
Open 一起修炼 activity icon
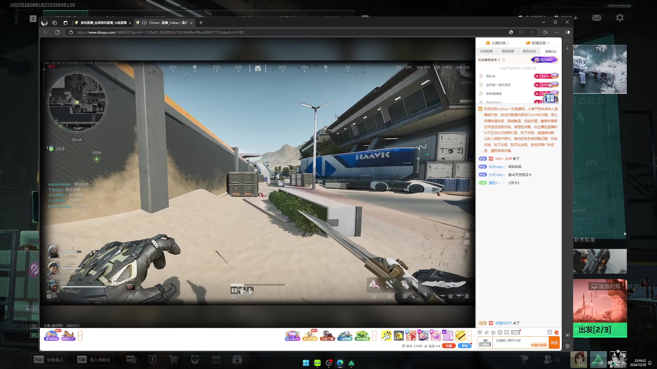pyautogui.click(x=345, y=336)
